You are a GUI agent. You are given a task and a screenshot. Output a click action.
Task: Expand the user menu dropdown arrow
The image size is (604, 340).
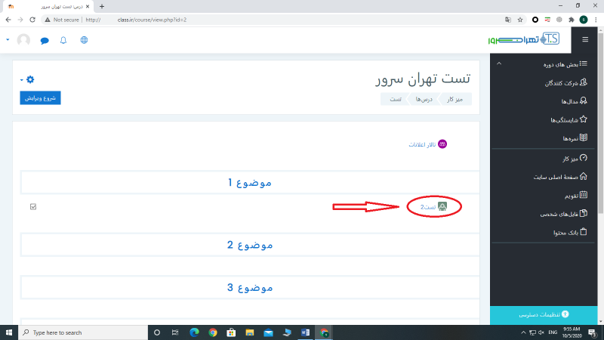pyautogui.click(x=8, y=40)
